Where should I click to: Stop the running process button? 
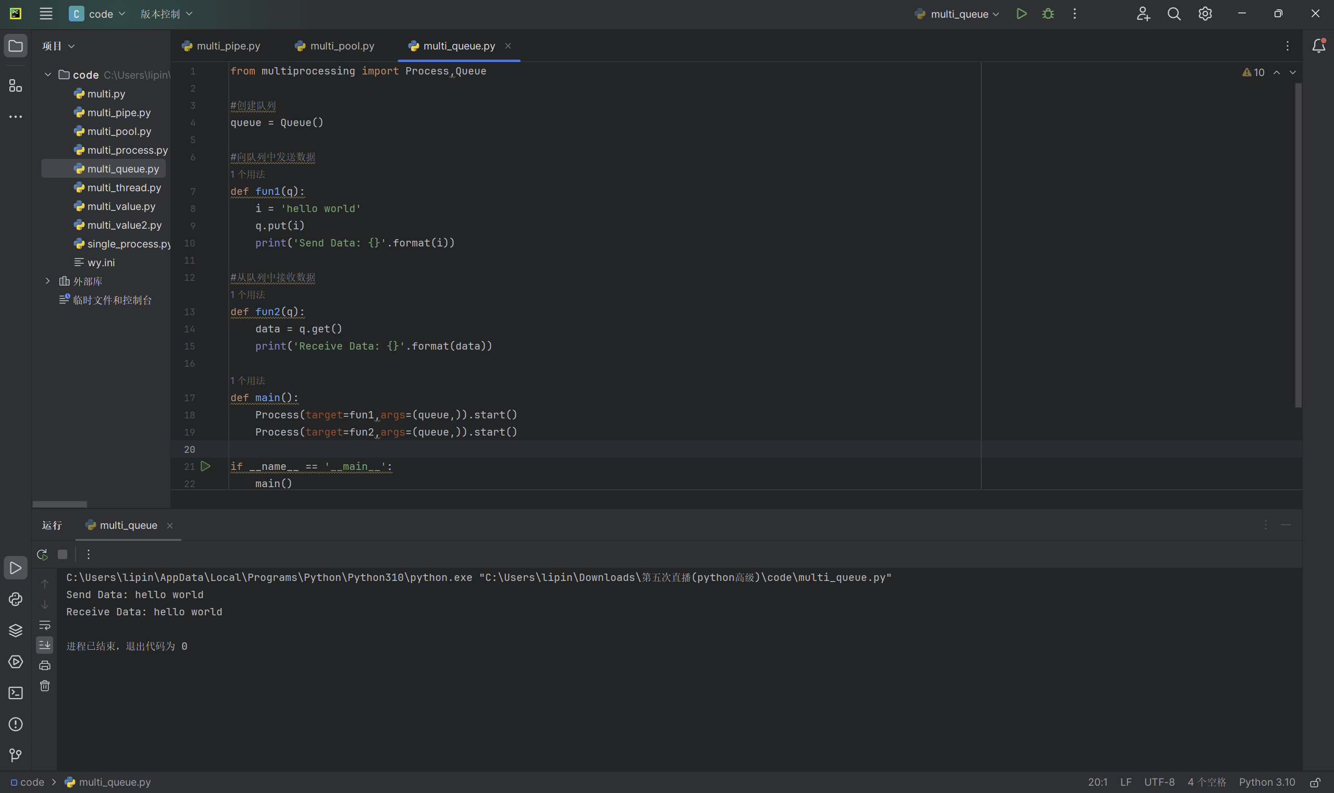click(63, 554)
